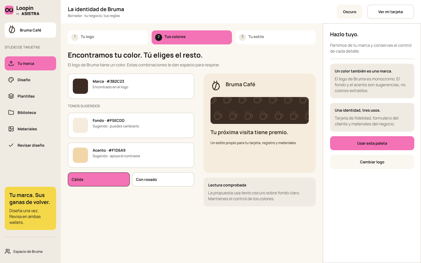Image resolution: width=421 pixels, height=263 pixels.
Task: Click the layers icon beside Plantillas
Action: [11, 96]
